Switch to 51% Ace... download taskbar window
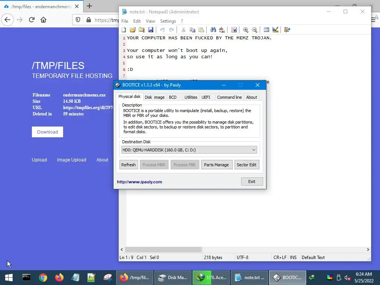 point(211,278)
